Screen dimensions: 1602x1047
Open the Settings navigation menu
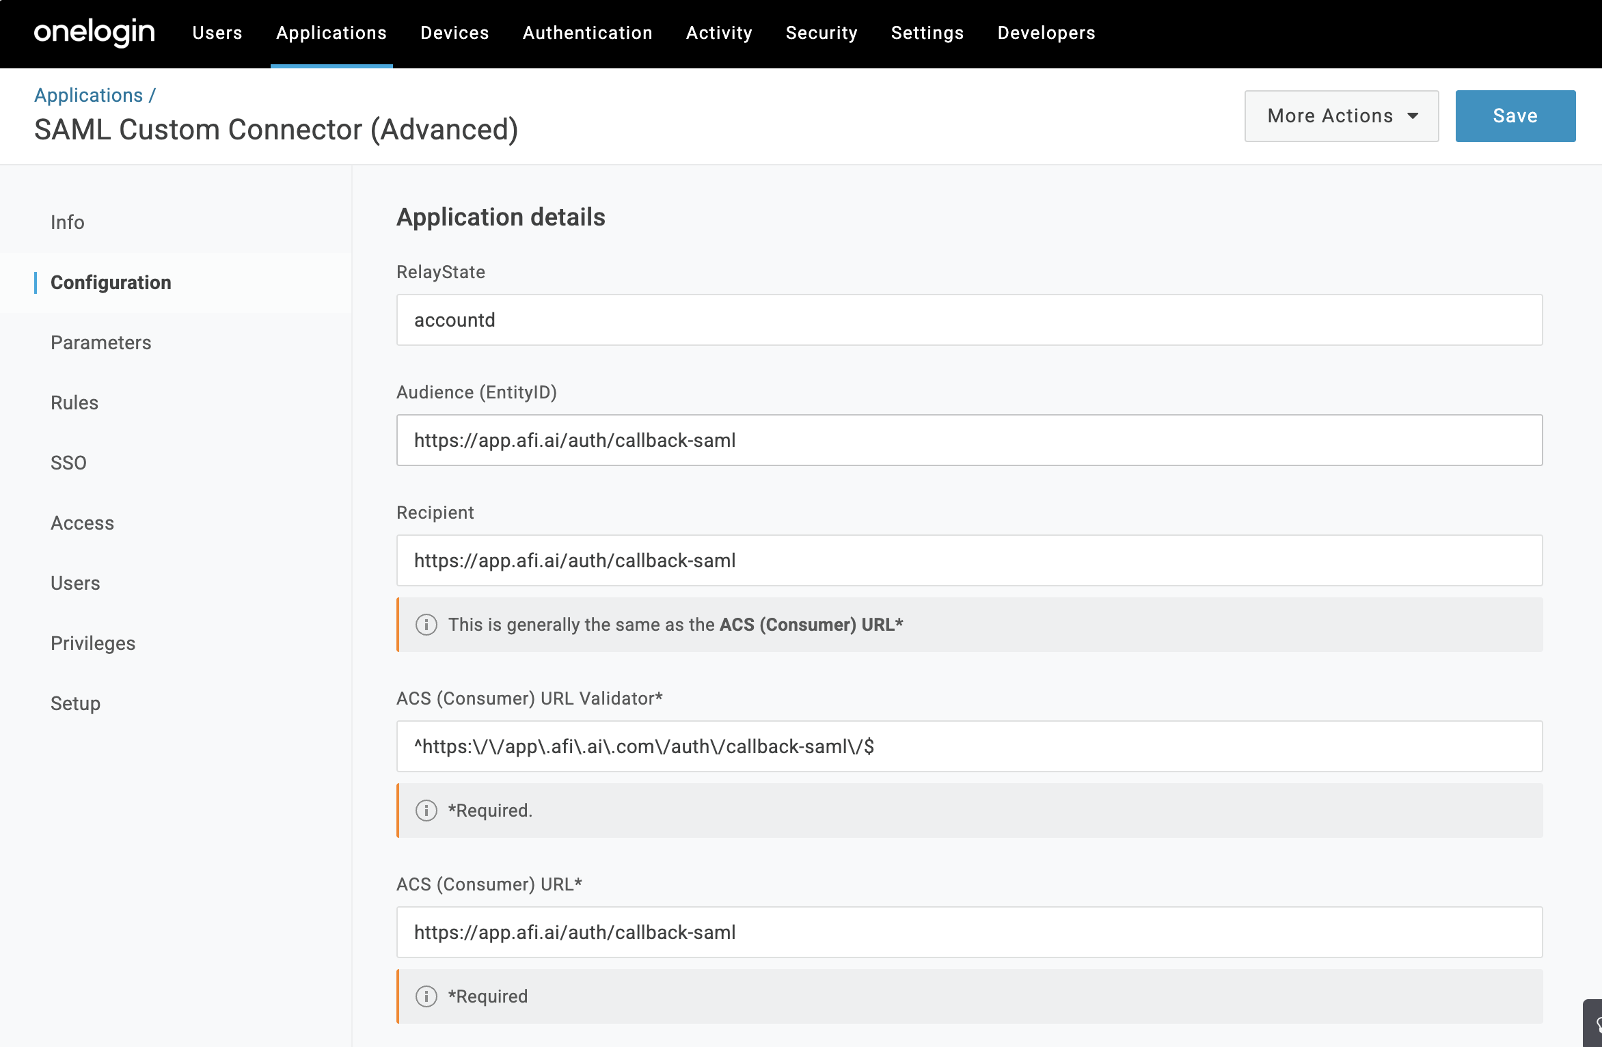tap(927, 33)
